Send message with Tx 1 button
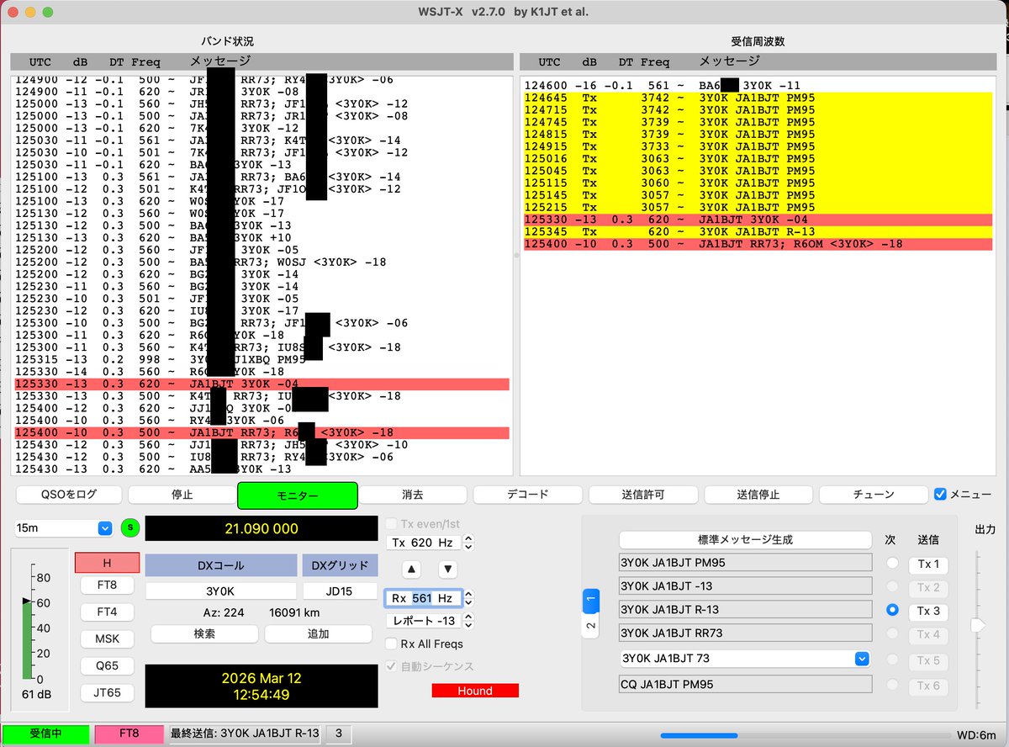This screenshot has width=1009, height=747. click(x=928, y=564)
